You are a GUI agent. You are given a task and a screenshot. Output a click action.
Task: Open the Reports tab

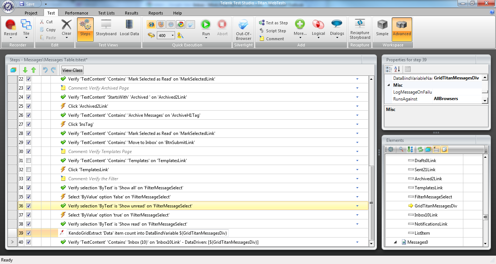(156, 13)
